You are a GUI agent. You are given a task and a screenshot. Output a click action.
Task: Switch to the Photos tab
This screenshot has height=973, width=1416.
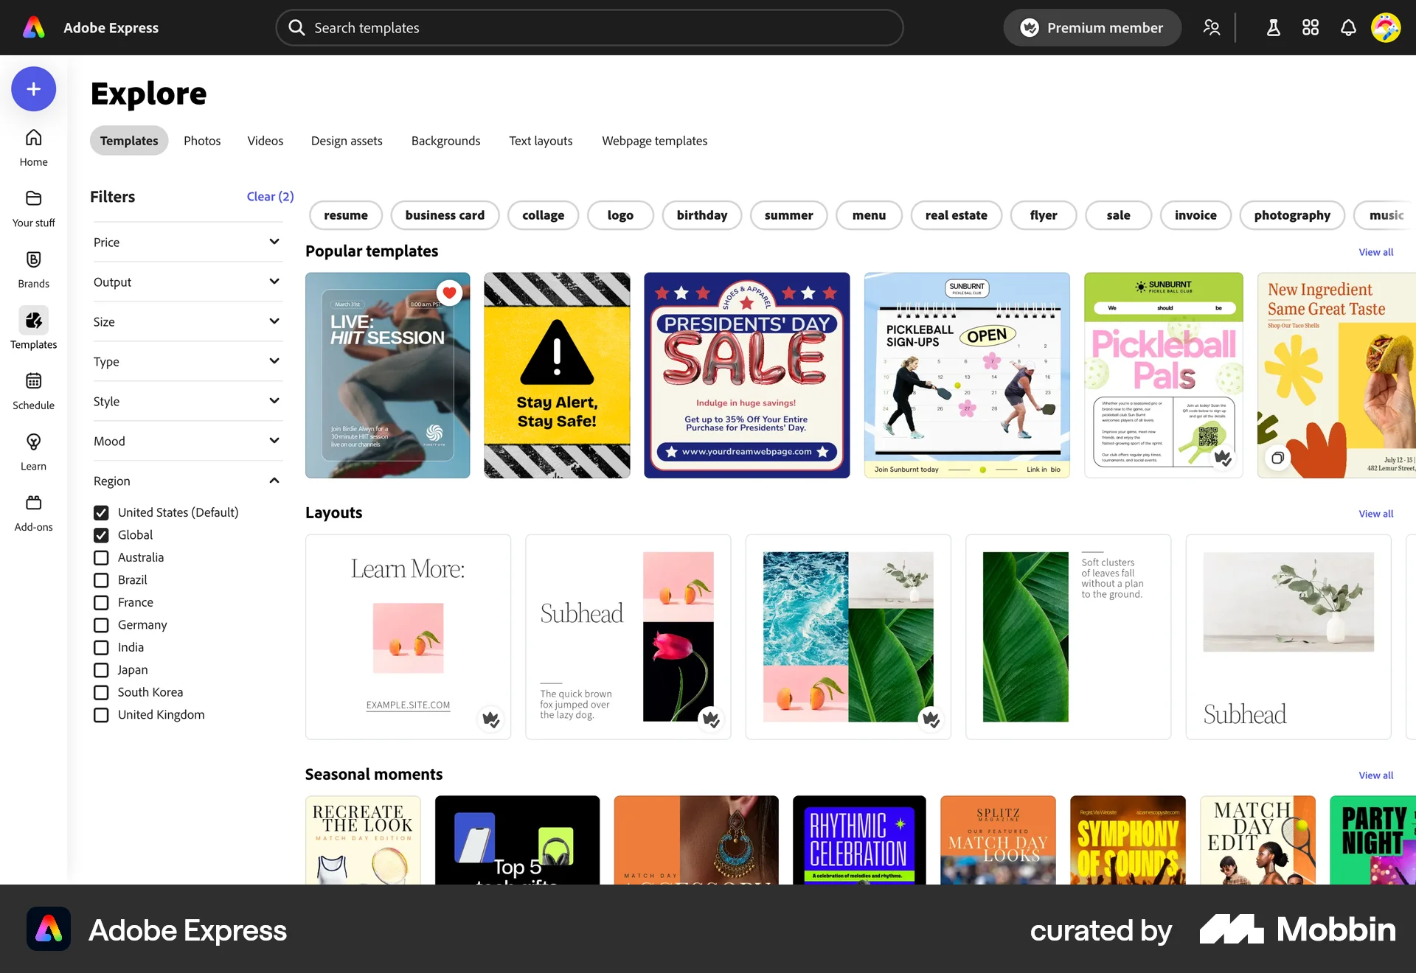(x=202, y=140)
